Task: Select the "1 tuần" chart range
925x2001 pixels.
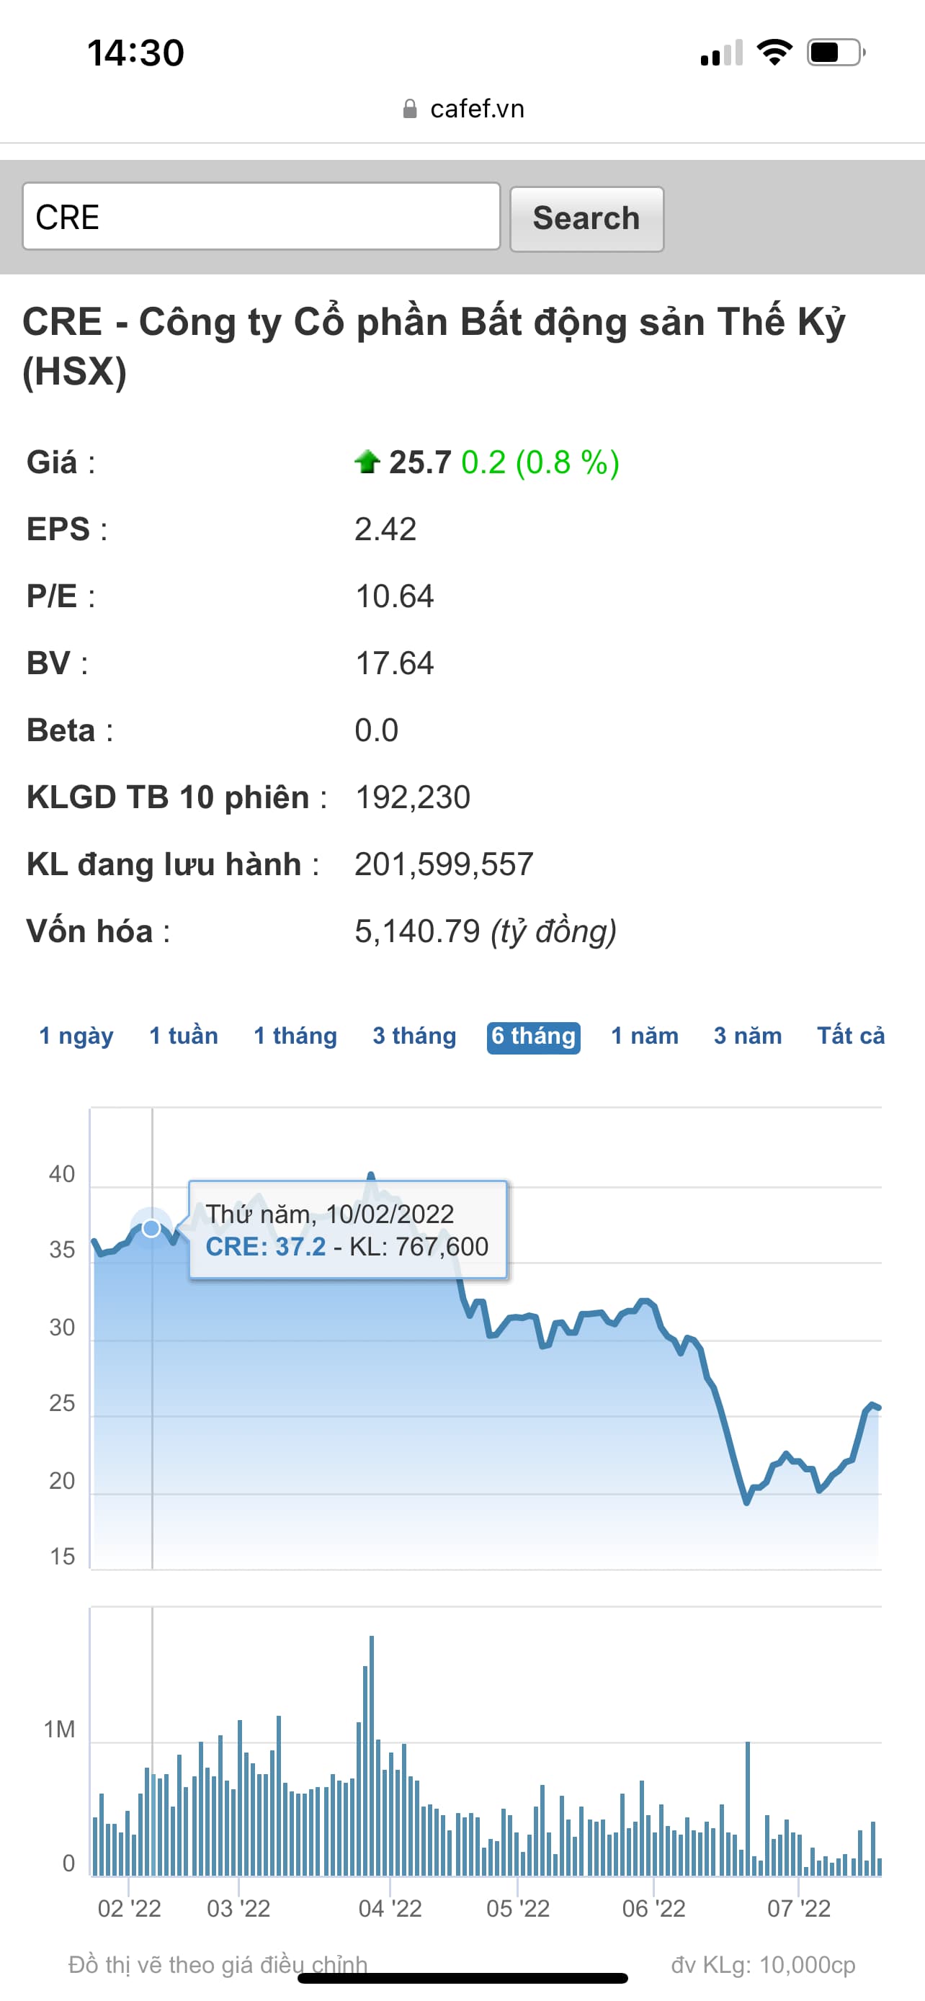Action: click(183, 1037)
